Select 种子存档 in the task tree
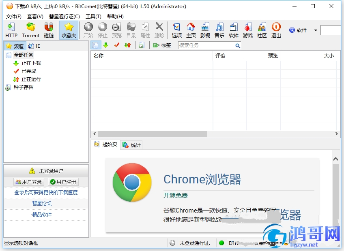Screen dimensions: 344x251 coord(24,87)
